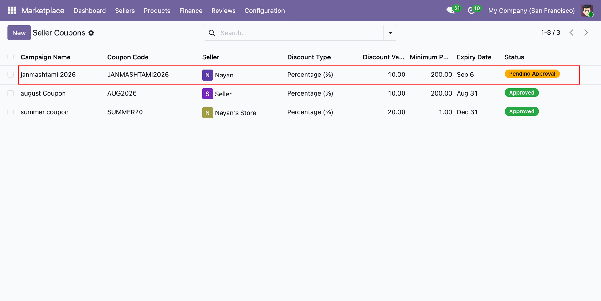601x301 pixels.
Task: Click the S avatar next to Seller
Action: [207, 94]
